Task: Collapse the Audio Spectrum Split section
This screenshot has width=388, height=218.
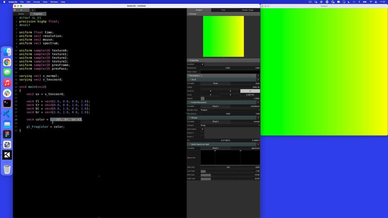Action: point(189,144)
